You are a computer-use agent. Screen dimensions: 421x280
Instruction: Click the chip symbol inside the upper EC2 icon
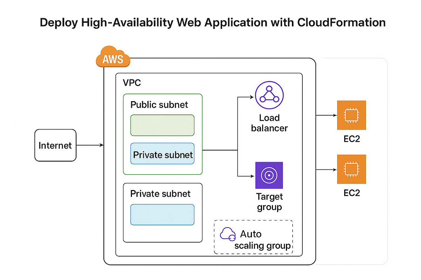(x=351, y=115)
